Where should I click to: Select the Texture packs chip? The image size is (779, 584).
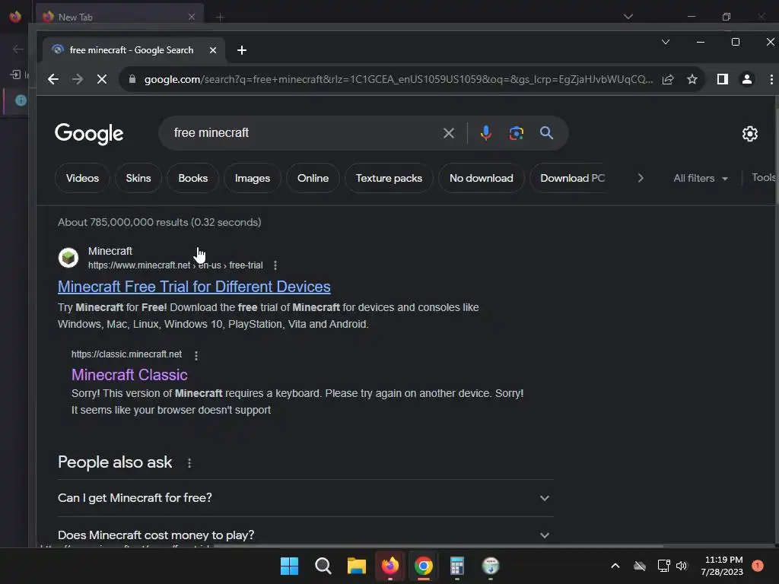(389, 178)
